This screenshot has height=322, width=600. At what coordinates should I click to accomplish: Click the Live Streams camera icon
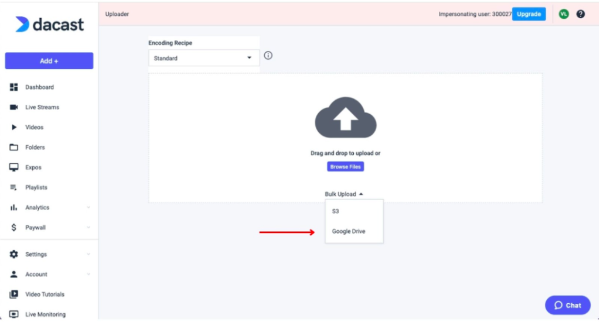[x=14, y=107]
